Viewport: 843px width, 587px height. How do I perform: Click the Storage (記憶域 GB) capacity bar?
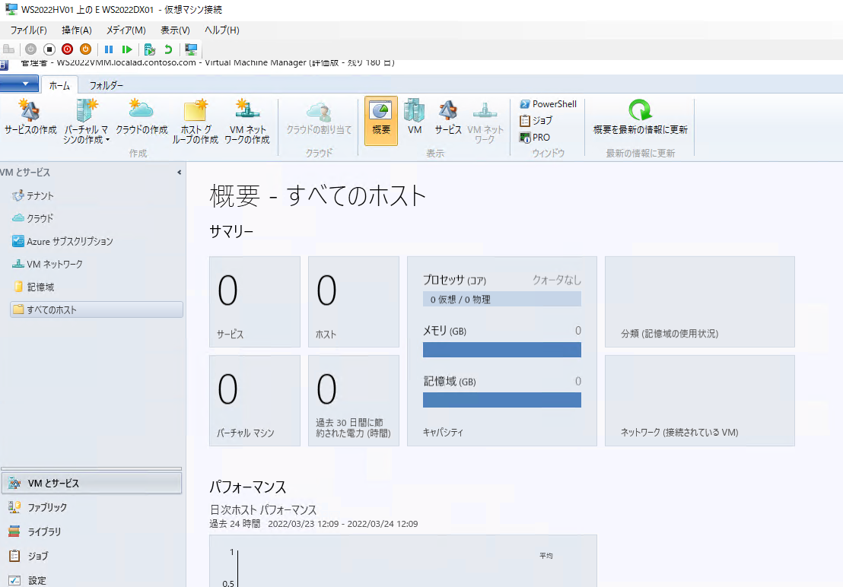pos(501,399)
